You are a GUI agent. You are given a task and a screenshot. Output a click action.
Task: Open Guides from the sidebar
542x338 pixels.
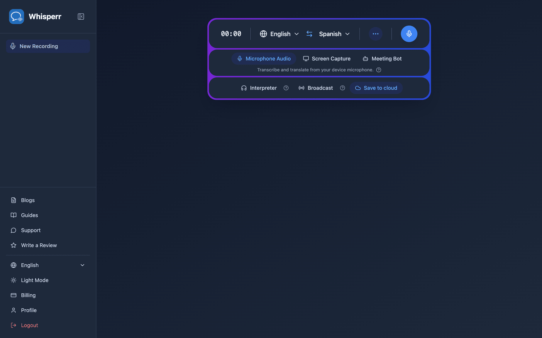tap(48, 215)
